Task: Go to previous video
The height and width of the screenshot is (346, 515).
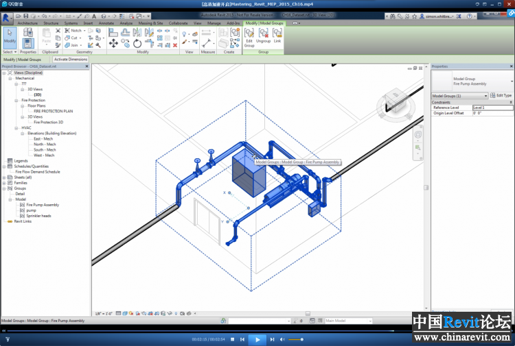Action: click(x=242, y=339)
